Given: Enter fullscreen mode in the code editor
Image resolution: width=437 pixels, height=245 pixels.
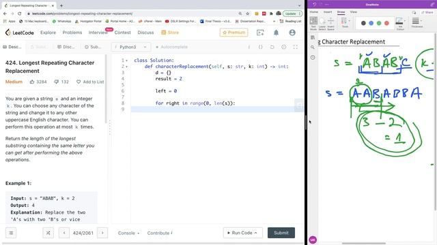Looking at the screenshot, I should (x=295, y=47).
